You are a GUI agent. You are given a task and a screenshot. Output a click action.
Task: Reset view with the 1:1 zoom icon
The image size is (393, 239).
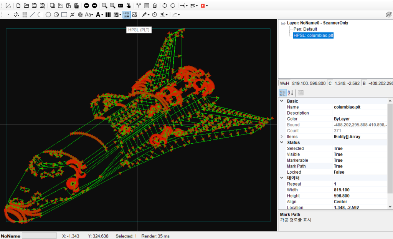coord(121,5)
